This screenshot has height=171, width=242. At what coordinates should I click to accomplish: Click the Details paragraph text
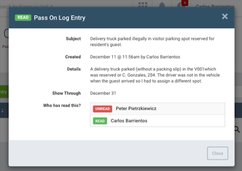[x=155, y=75]
